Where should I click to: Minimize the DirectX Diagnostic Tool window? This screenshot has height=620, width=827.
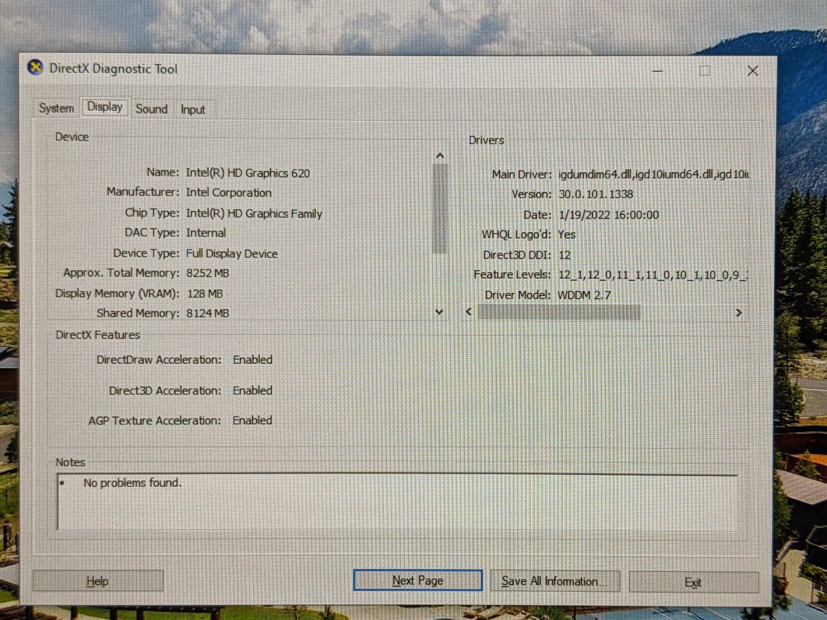(x=657, y=71)
